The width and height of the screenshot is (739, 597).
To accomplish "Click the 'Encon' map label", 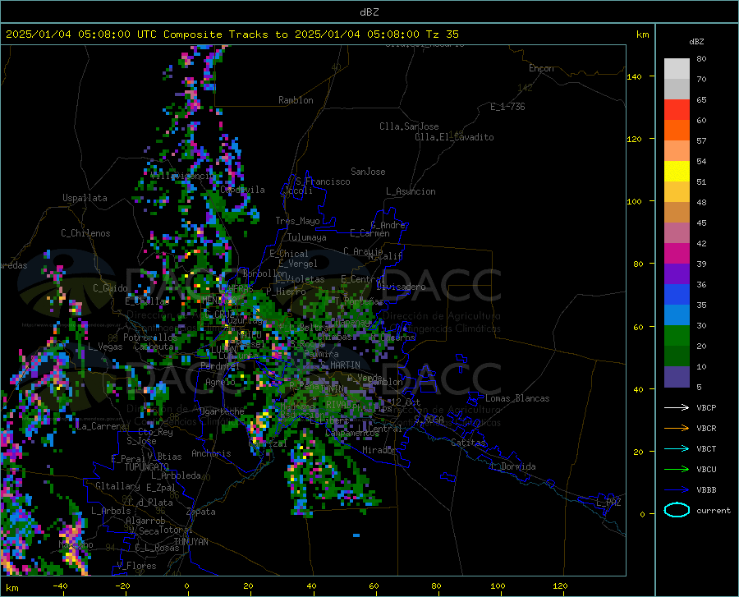I will pyautogui.click(x=541, y=68).
